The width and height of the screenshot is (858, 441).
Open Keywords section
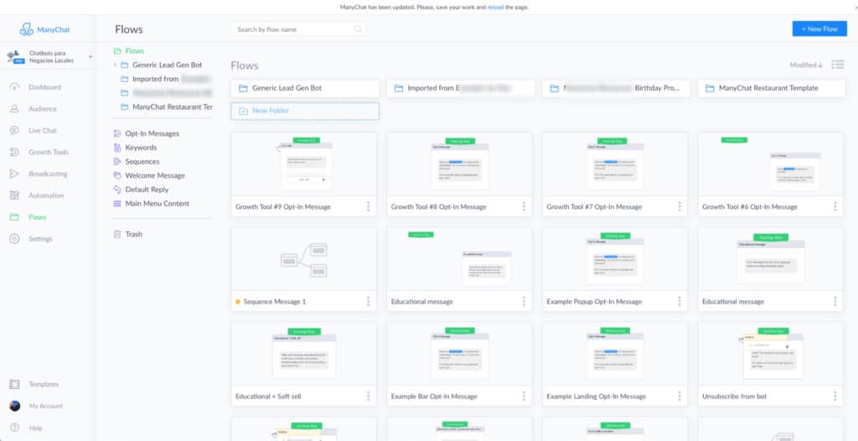click(141, 148)
